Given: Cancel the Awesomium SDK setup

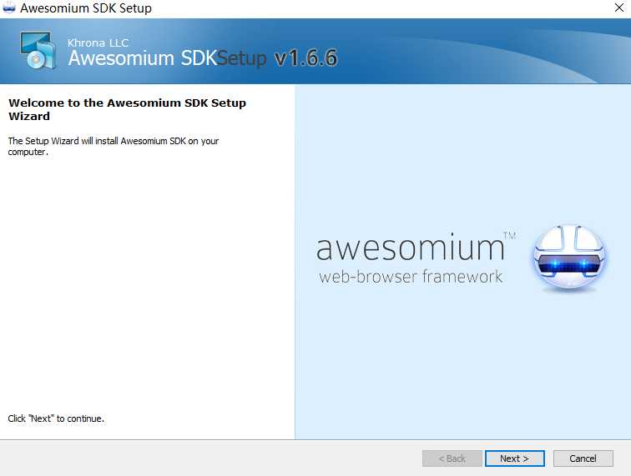Looking at the screenshot, I should click(583, 458).
